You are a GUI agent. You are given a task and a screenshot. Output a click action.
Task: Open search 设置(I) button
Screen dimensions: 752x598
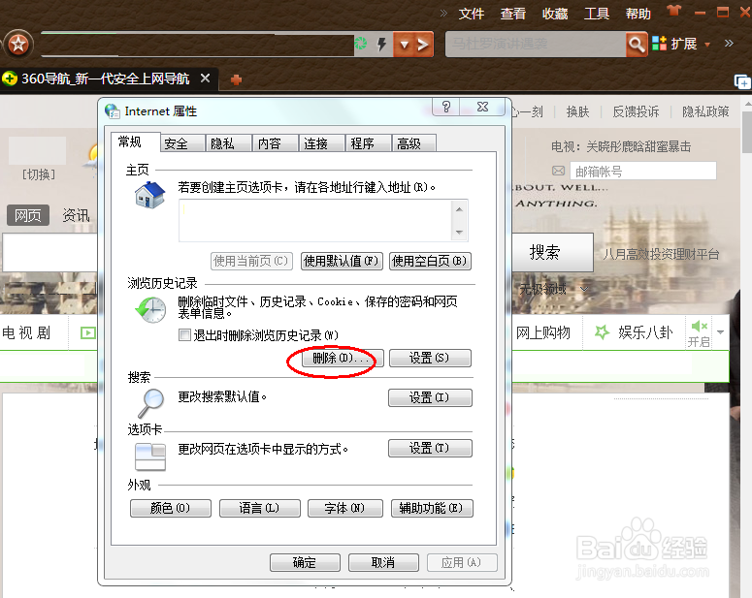[430, 397]
